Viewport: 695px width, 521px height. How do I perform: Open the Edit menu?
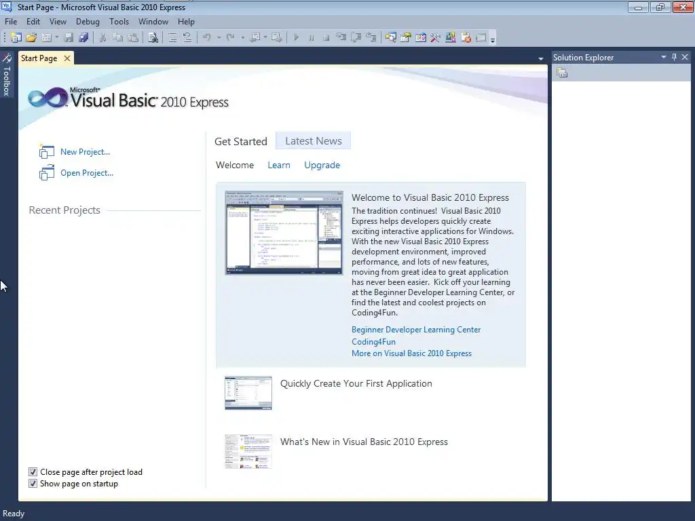point(33,22)
